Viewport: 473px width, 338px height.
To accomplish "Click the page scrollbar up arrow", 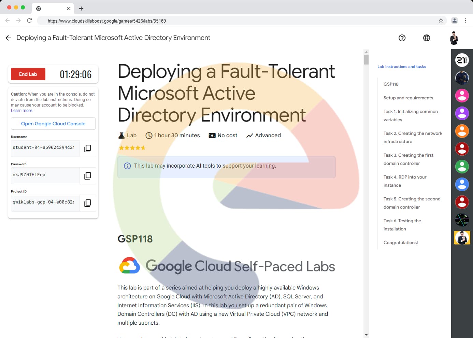I will click(x=366, y=52).
